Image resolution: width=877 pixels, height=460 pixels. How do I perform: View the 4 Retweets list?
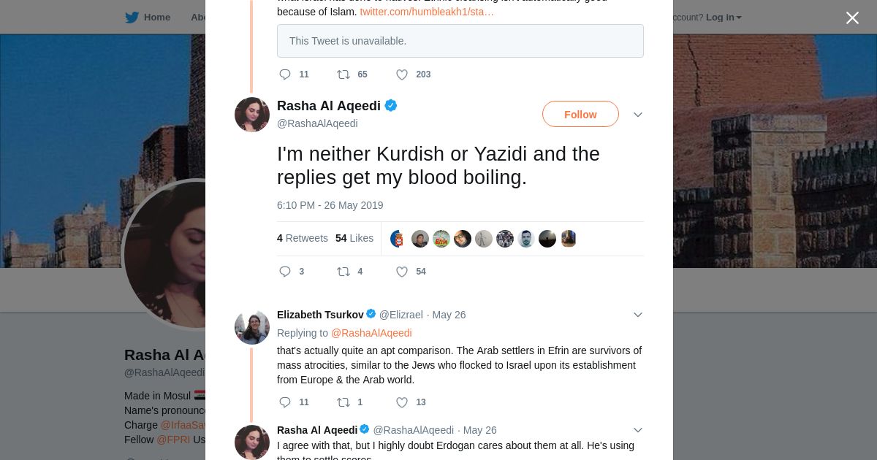pos(302,238)
